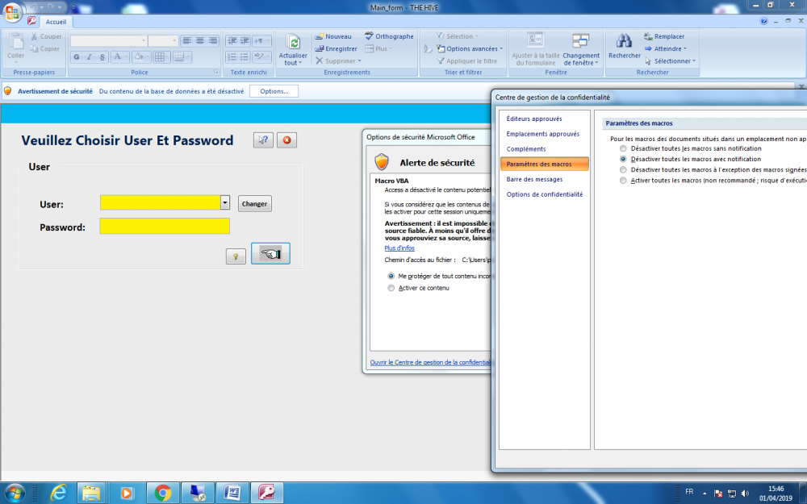Click the form button next to the heading
807x504 pixels.
tap(263, 140)
